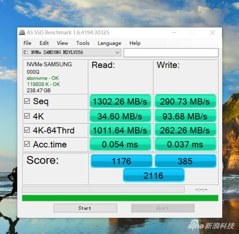This screenshot has width=239, height=234.
Task: Click the write access time 0.037 ms
Action: point(186,144)
